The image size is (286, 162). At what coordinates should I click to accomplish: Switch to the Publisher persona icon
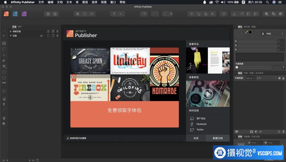point(6,14)
